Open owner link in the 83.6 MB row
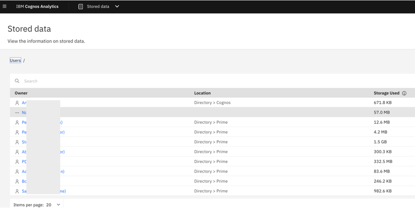Screen dimensions: 415x208 click(x=24, y=171)
